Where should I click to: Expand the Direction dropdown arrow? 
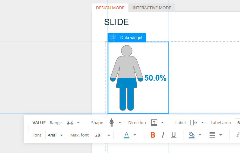click(x=162, y=123)
